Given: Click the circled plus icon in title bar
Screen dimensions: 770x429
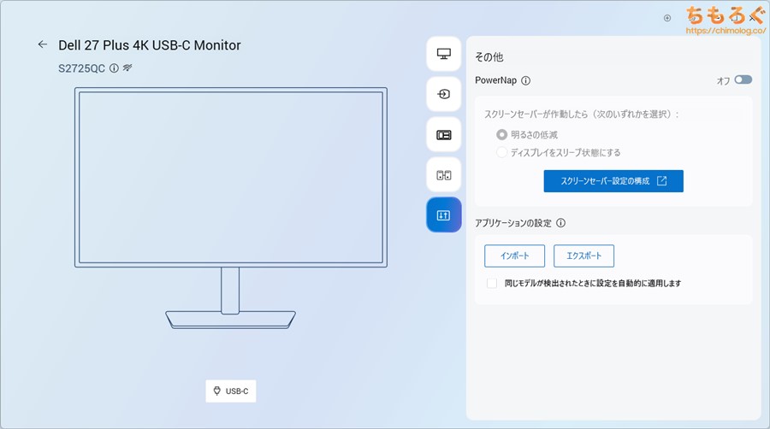Looking at the screenshot, I should (667, 17).
